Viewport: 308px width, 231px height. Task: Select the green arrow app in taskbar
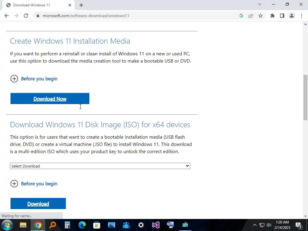point(185,225)
